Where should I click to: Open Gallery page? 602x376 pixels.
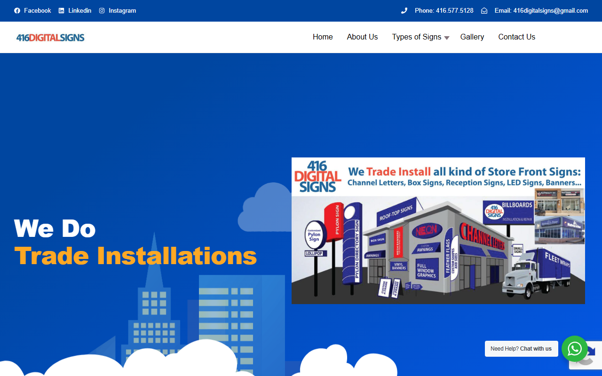(472, 37)
